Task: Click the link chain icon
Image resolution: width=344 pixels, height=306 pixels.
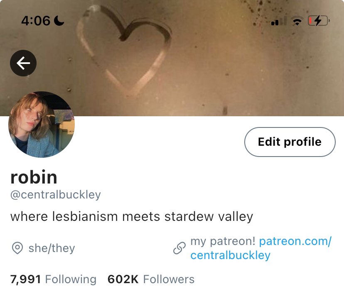Action: (x=179, y=248)
